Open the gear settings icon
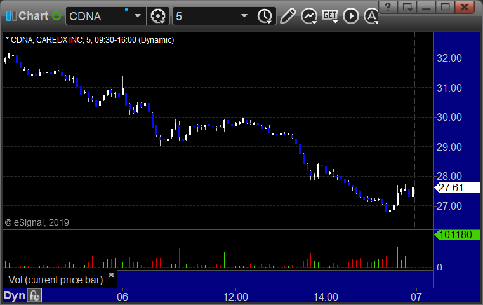 pos(157,16)
